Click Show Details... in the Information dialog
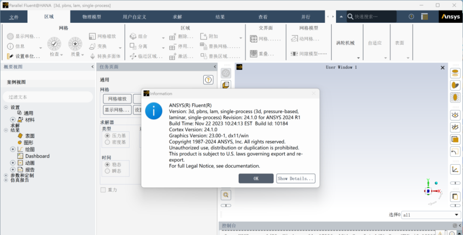 [x=295, y=178]
